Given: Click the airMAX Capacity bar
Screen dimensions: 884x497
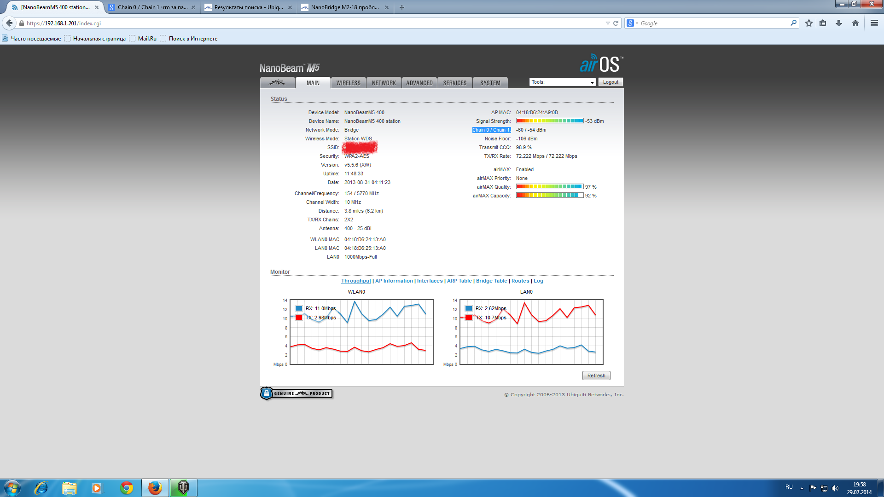Looking at the screenshot, I should [x=550, y=196].
